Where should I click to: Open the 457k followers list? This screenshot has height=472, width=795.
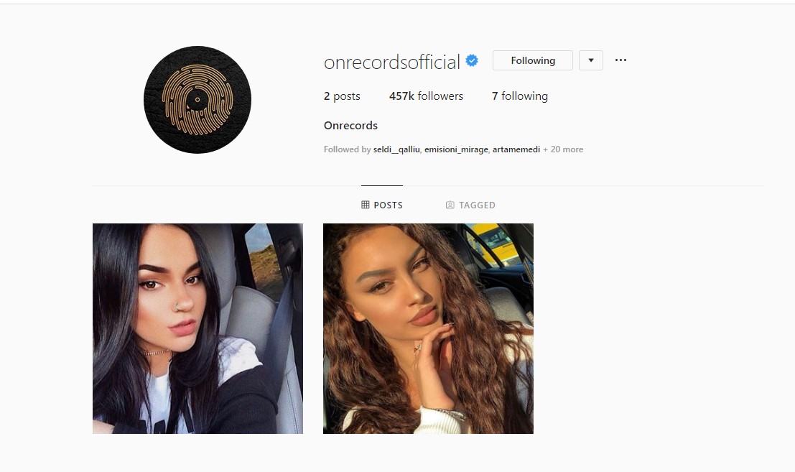coord(426,96)
